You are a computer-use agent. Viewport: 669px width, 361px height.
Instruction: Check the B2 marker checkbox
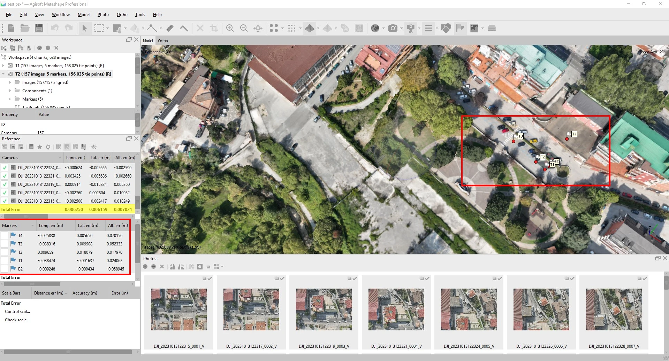[x=5, y=269]
